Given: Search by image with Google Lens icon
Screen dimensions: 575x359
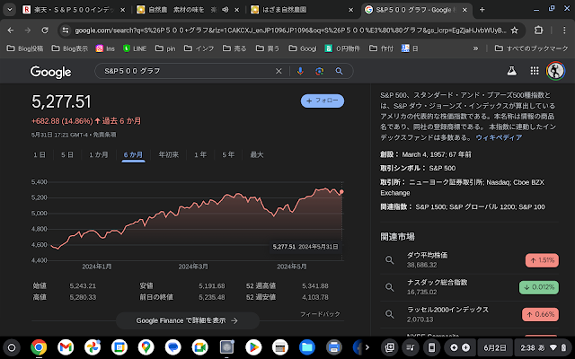Looking at the screenshot, I should [320, 71].
